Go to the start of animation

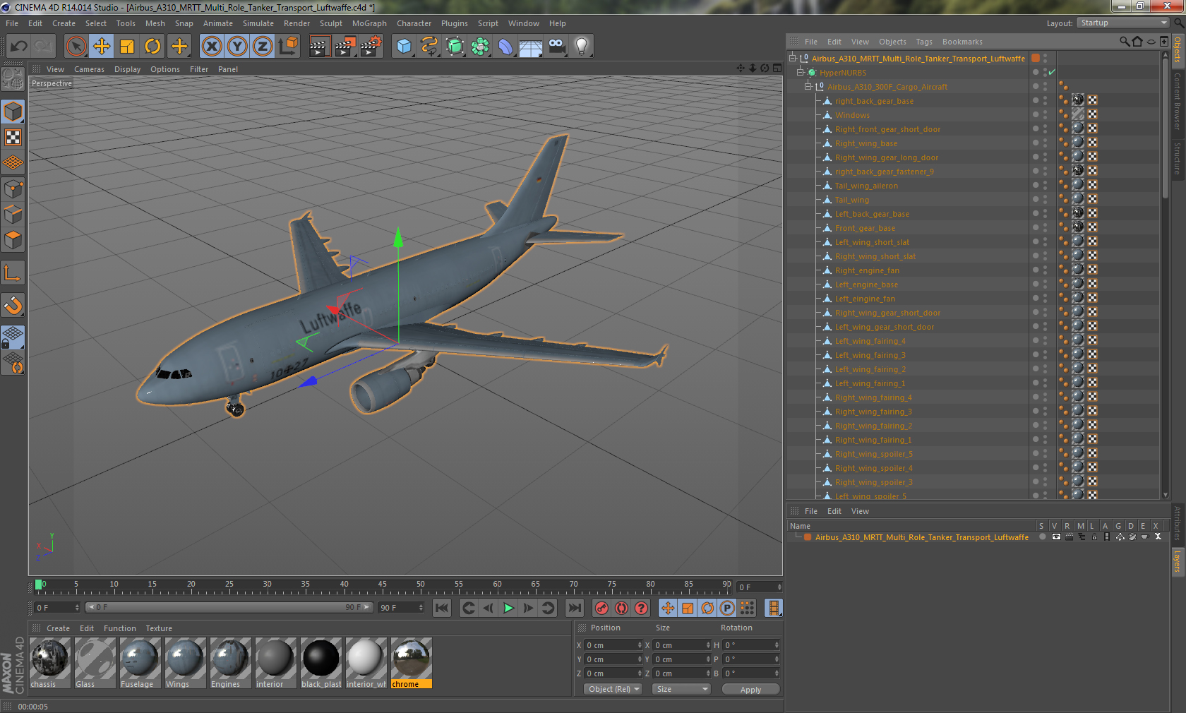(x=441, y=608)
